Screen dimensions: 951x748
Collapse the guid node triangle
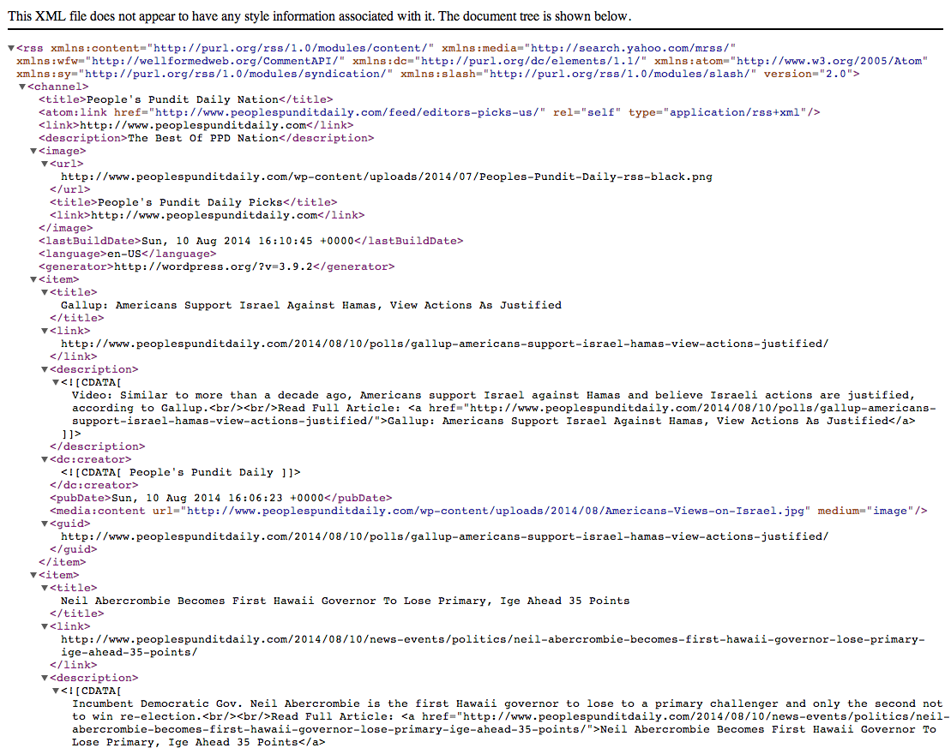pos(45,524)
